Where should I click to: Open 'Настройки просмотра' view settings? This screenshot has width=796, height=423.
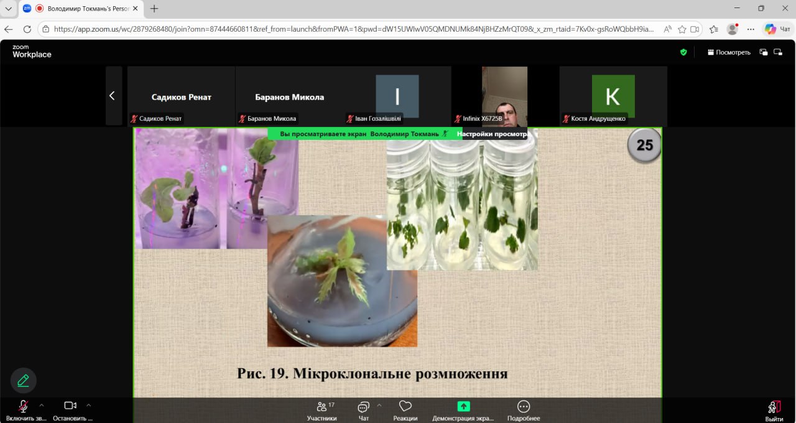tap(492, 134)
